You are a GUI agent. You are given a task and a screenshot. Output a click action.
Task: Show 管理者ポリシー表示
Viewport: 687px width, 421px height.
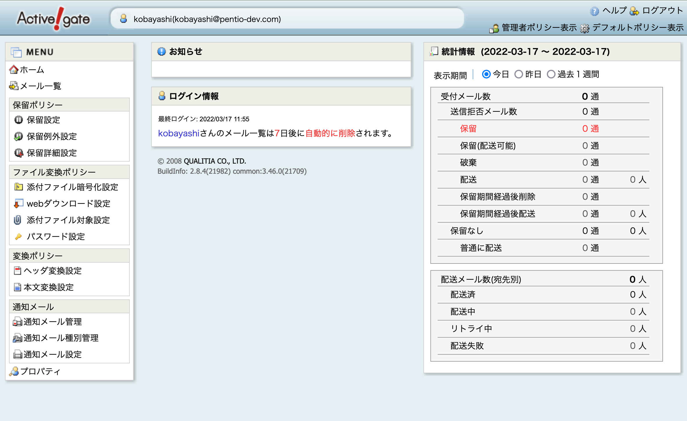[539, 28]
